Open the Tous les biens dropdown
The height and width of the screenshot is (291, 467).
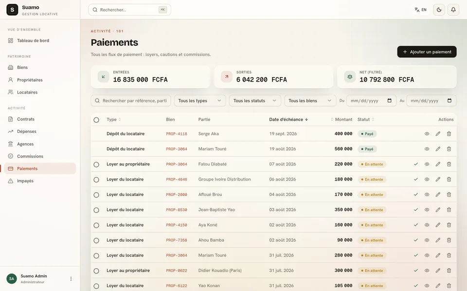coord(310,101)
